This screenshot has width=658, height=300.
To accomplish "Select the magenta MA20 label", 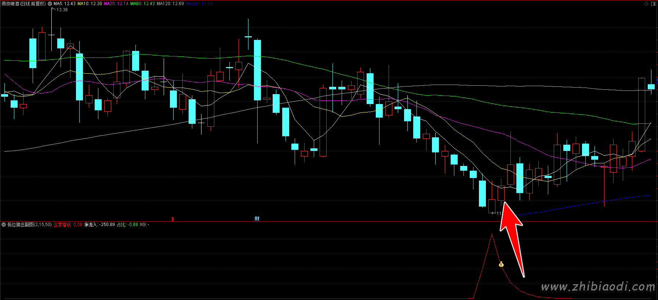I will click(x=116, y=4).
